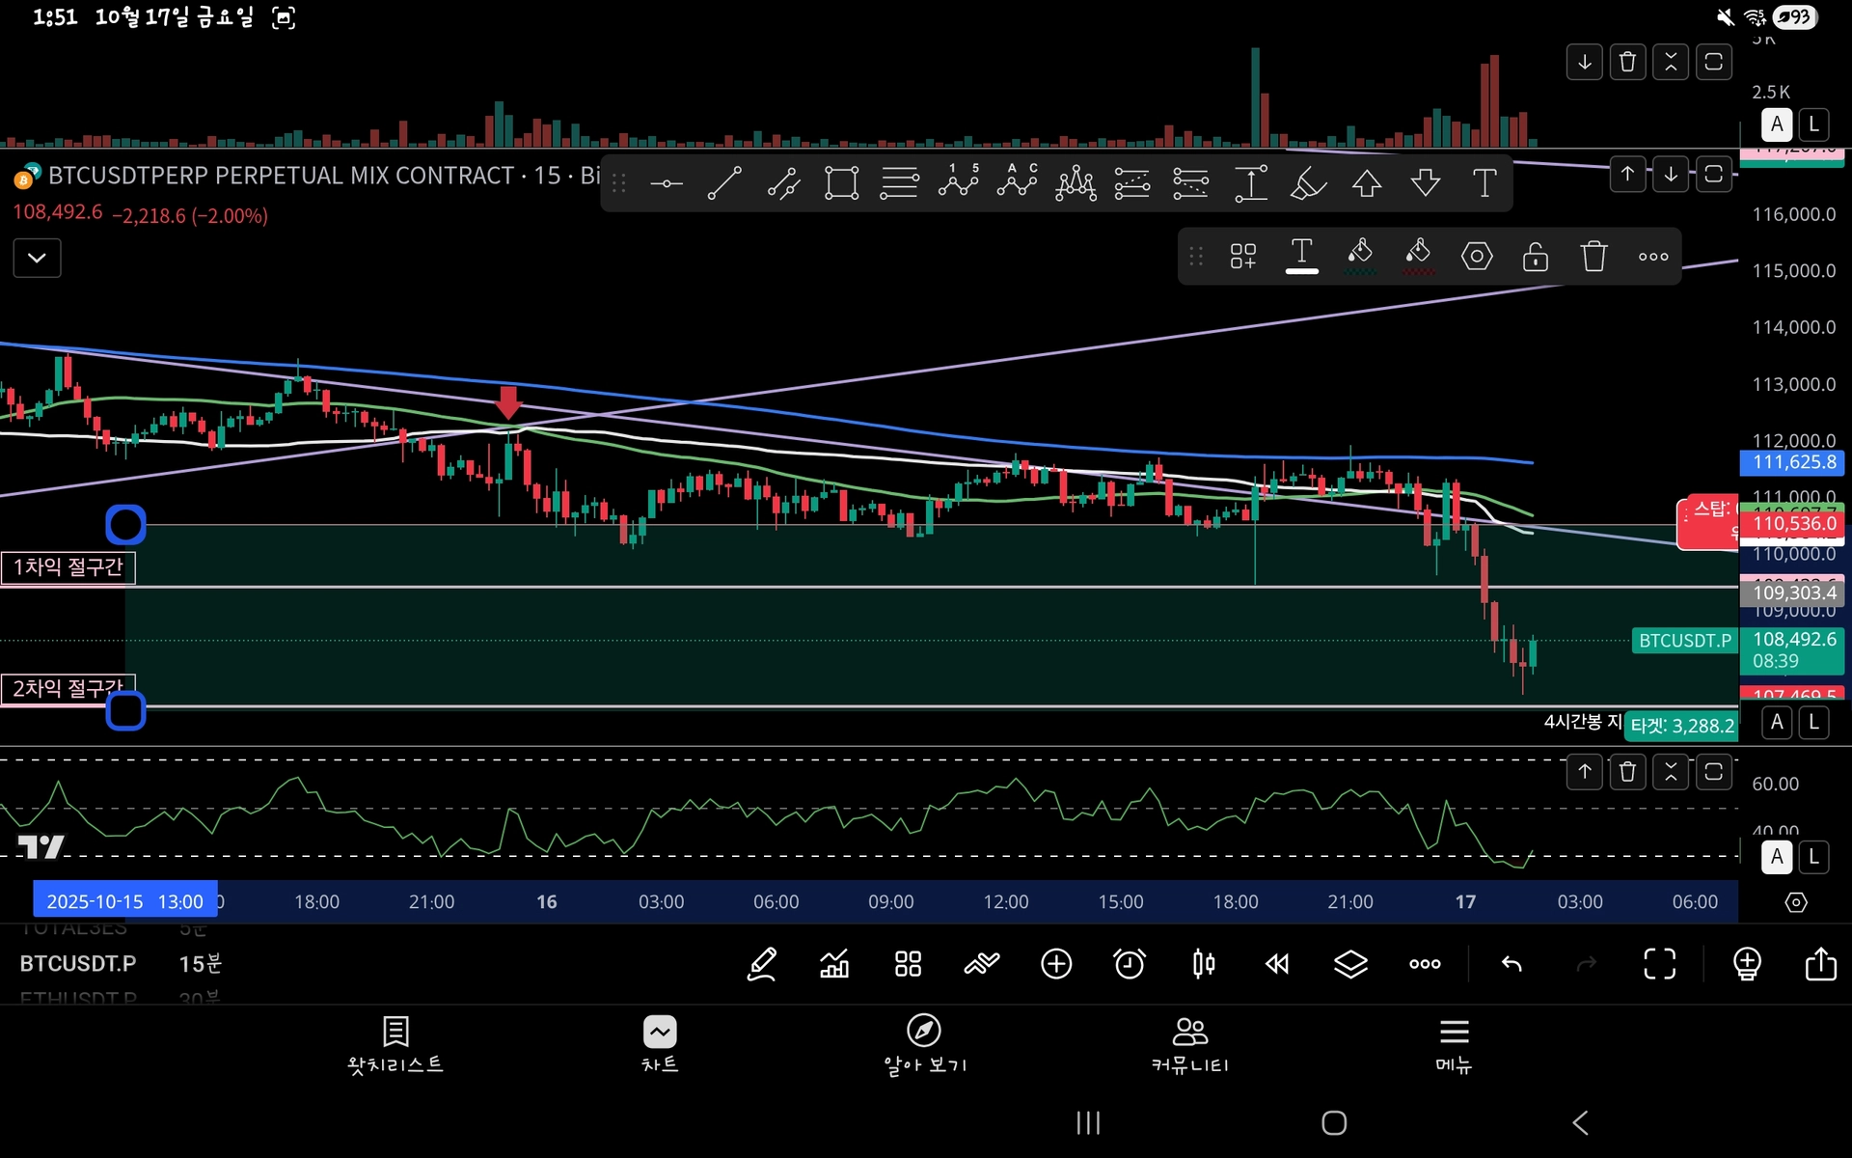The image size is (1852, 1158).
Task: Open more options on drawing properties bar
Action: (1653, 257)
